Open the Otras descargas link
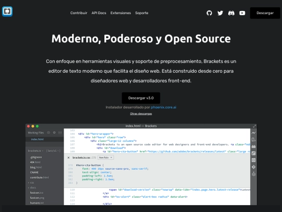Viewport: 282px width, 212px height. pyautogui.click(x=141, y=114)
